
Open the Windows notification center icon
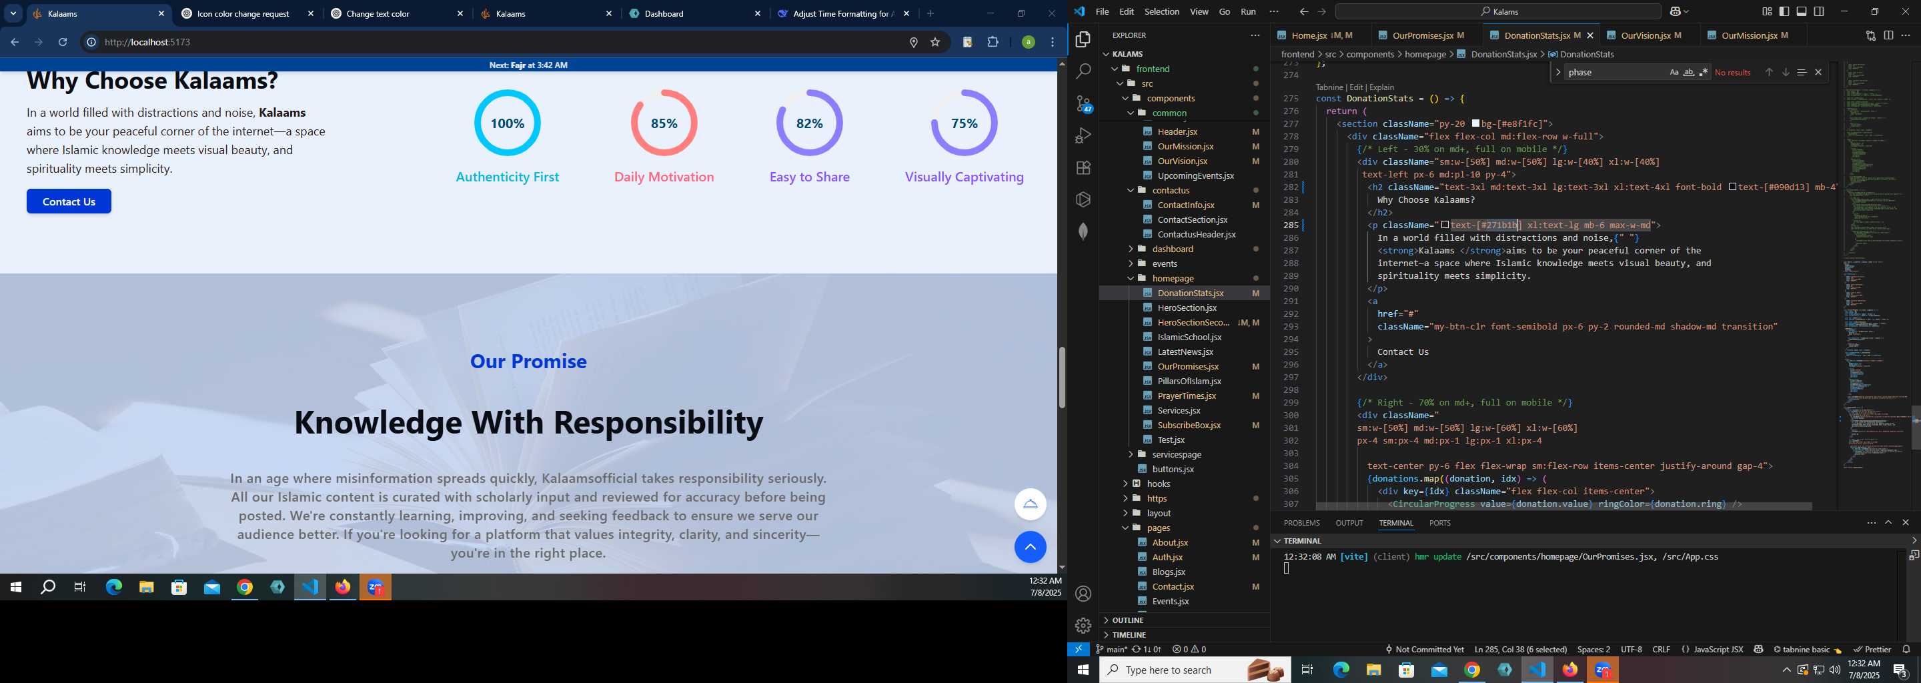point(1900,670)
